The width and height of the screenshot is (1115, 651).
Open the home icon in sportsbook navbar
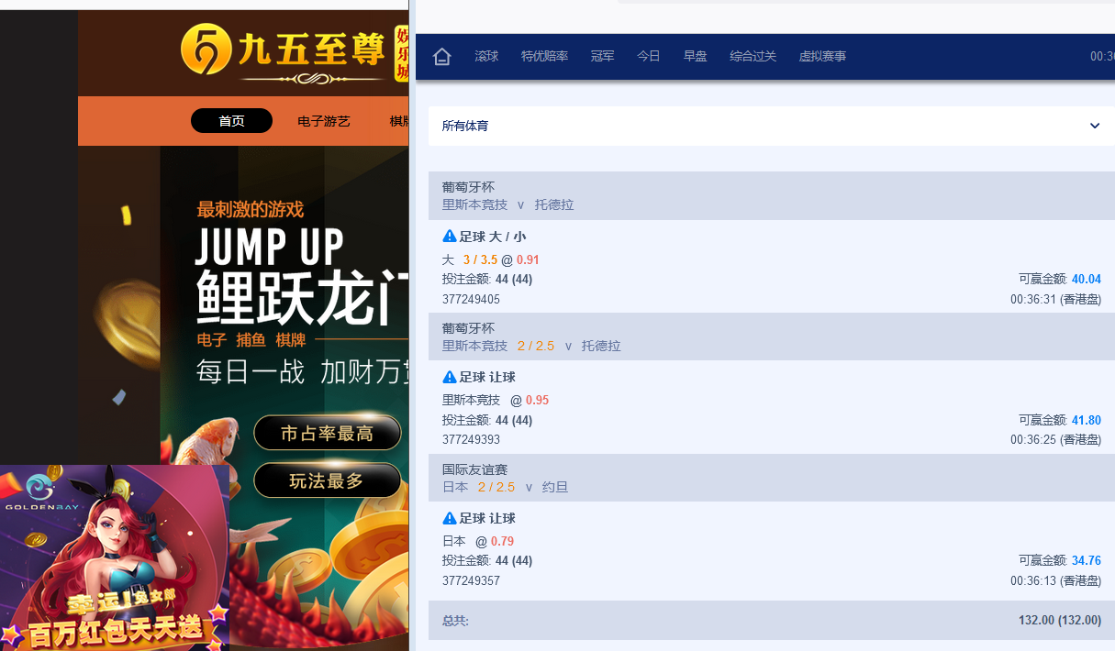441,57
